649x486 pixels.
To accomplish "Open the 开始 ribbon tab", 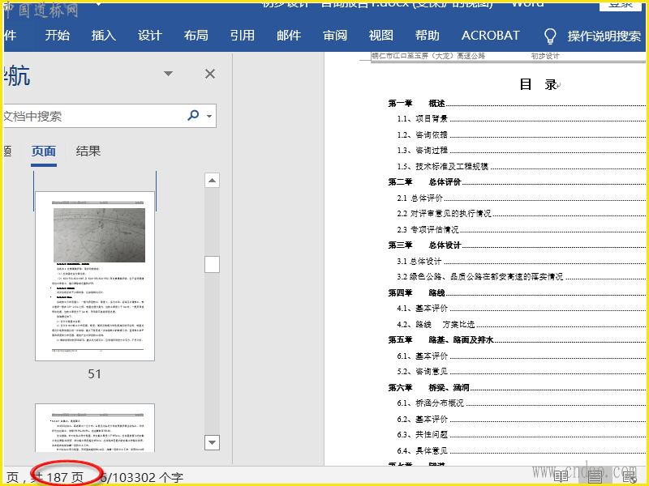I will click(57, 36).
